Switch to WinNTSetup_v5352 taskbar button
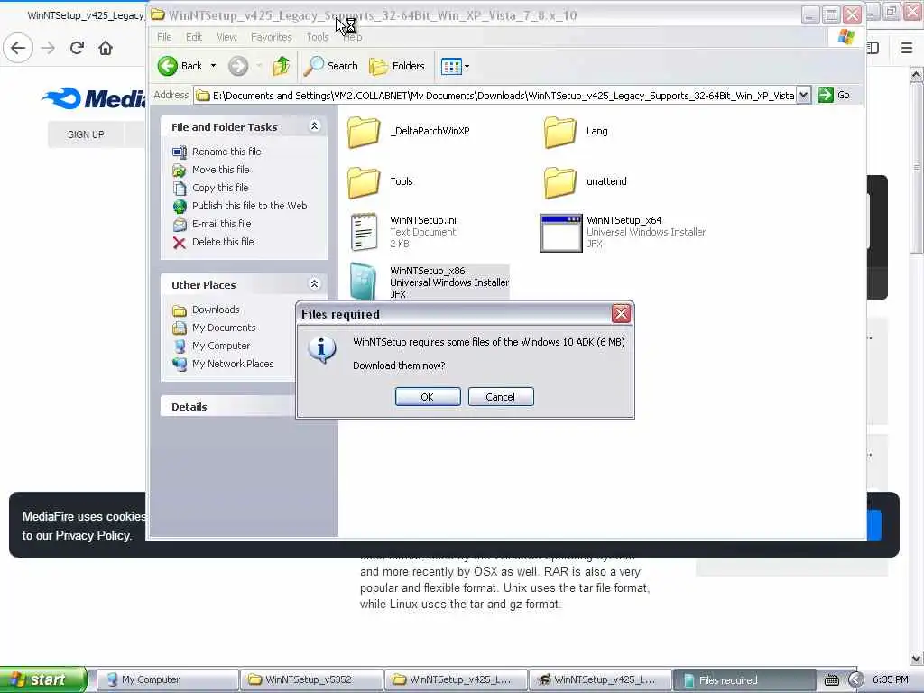 pos(311,679)
